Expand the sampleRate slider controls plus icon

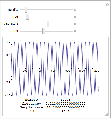pos(75,24)
